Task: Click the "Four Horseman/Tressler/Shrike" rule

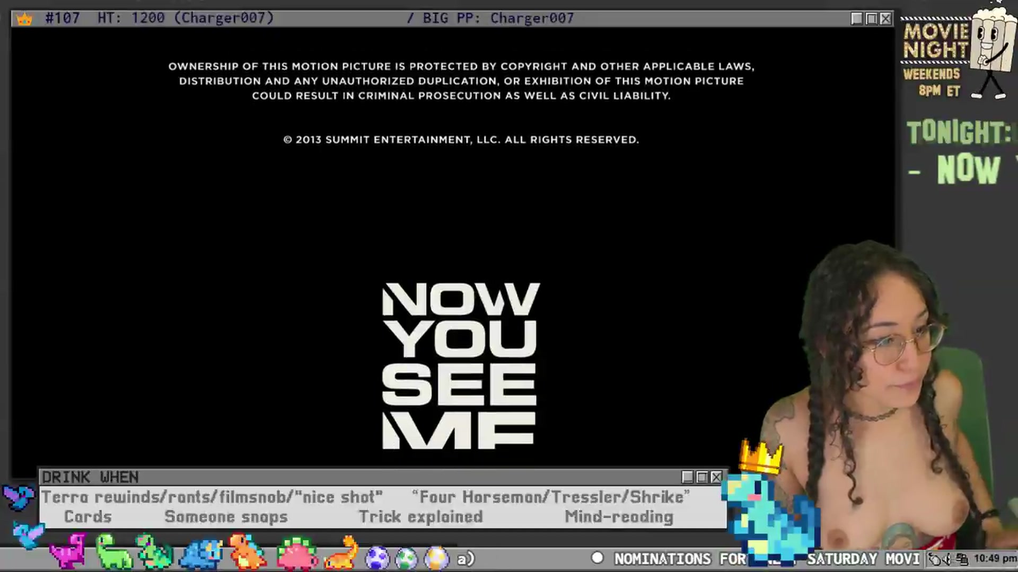Action: coord(551,497)
